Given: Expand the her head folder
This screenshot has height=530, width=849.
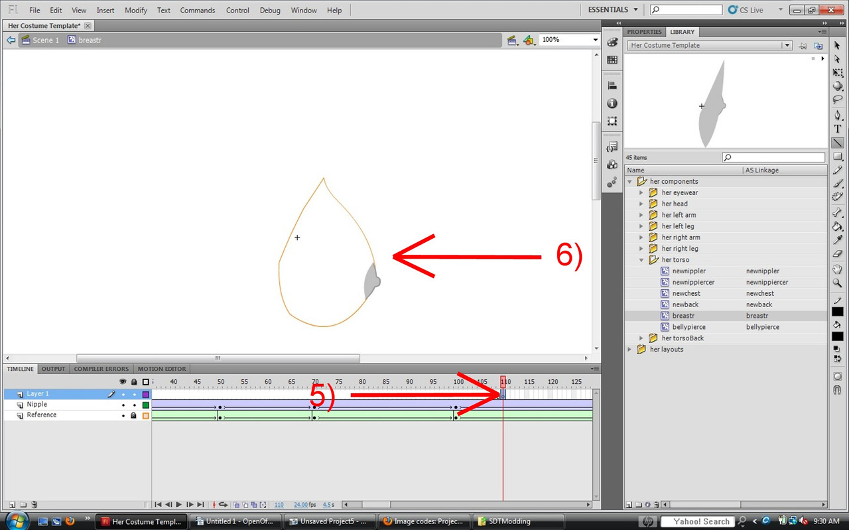Looking at the screenshot, I should (641, 204).
